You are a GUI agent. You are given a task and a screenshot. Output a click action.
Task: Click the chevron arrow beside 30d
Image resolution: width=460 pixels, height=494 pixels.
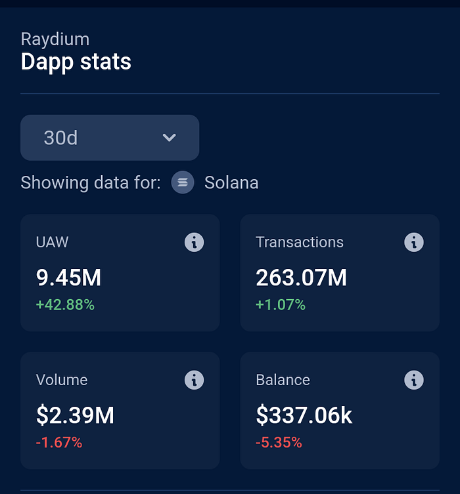(x=170, y=138)
